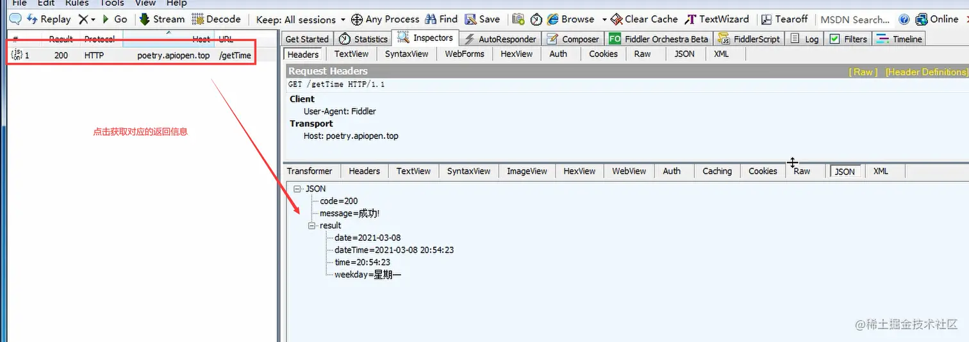Open the View menu
This screenshot has width=969, height=342.
click(x=145, y=3)
